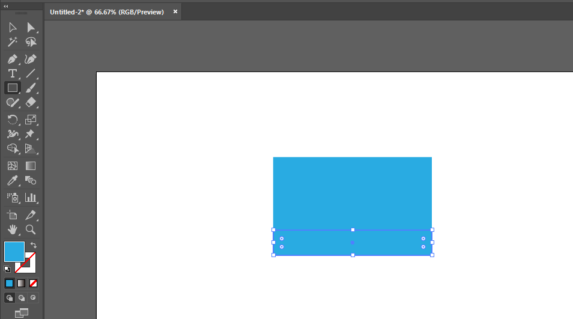Pick the Eyedropper tool
The height and width of the screenshot is (319, 573).
13,180
